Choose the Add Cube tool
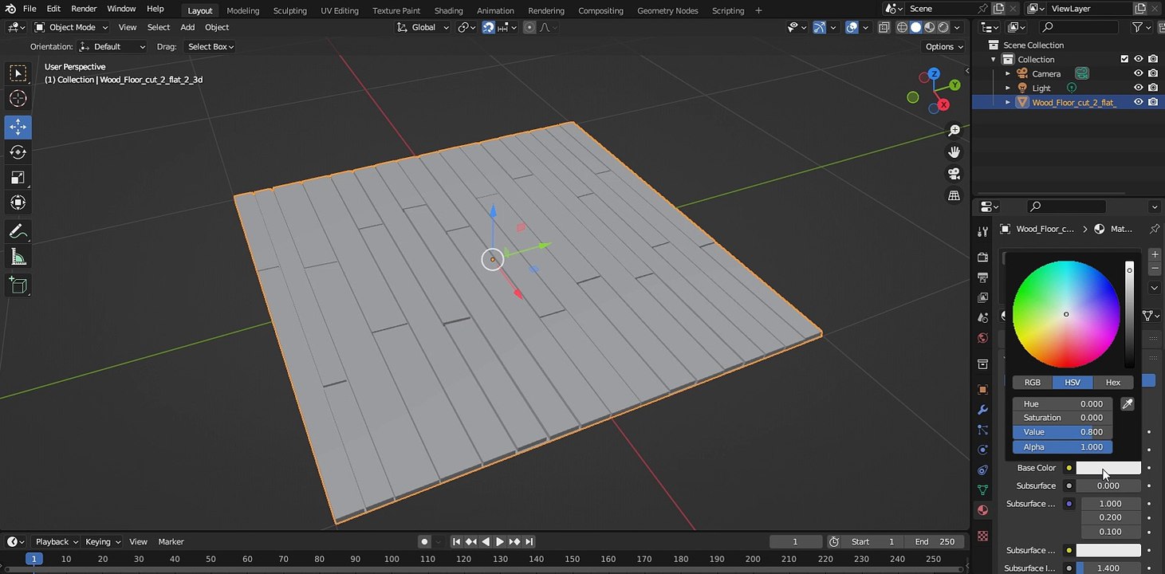The height and width of the screenshot is (574, 1165). (x=18, y=285)
